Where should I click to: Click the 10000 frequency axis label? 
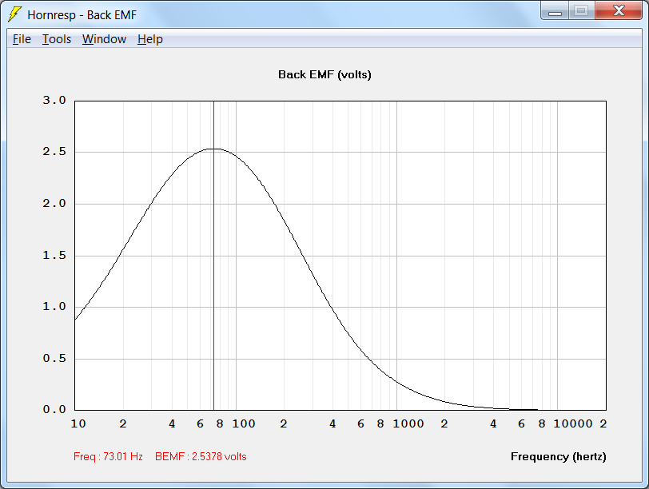point(573,423)
